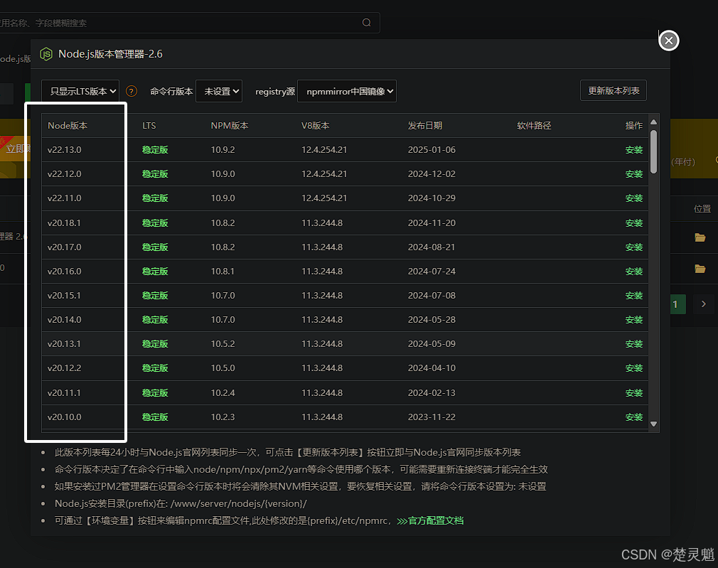Install Node v20.13.1
This screenshot has width=718, height=568.
pyautogui.click(x=633, y=344)
